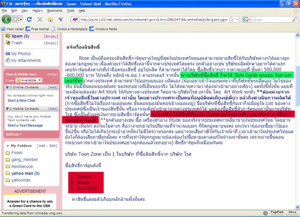
Task: Bookmark this page with the star icon
Action: 231,20
